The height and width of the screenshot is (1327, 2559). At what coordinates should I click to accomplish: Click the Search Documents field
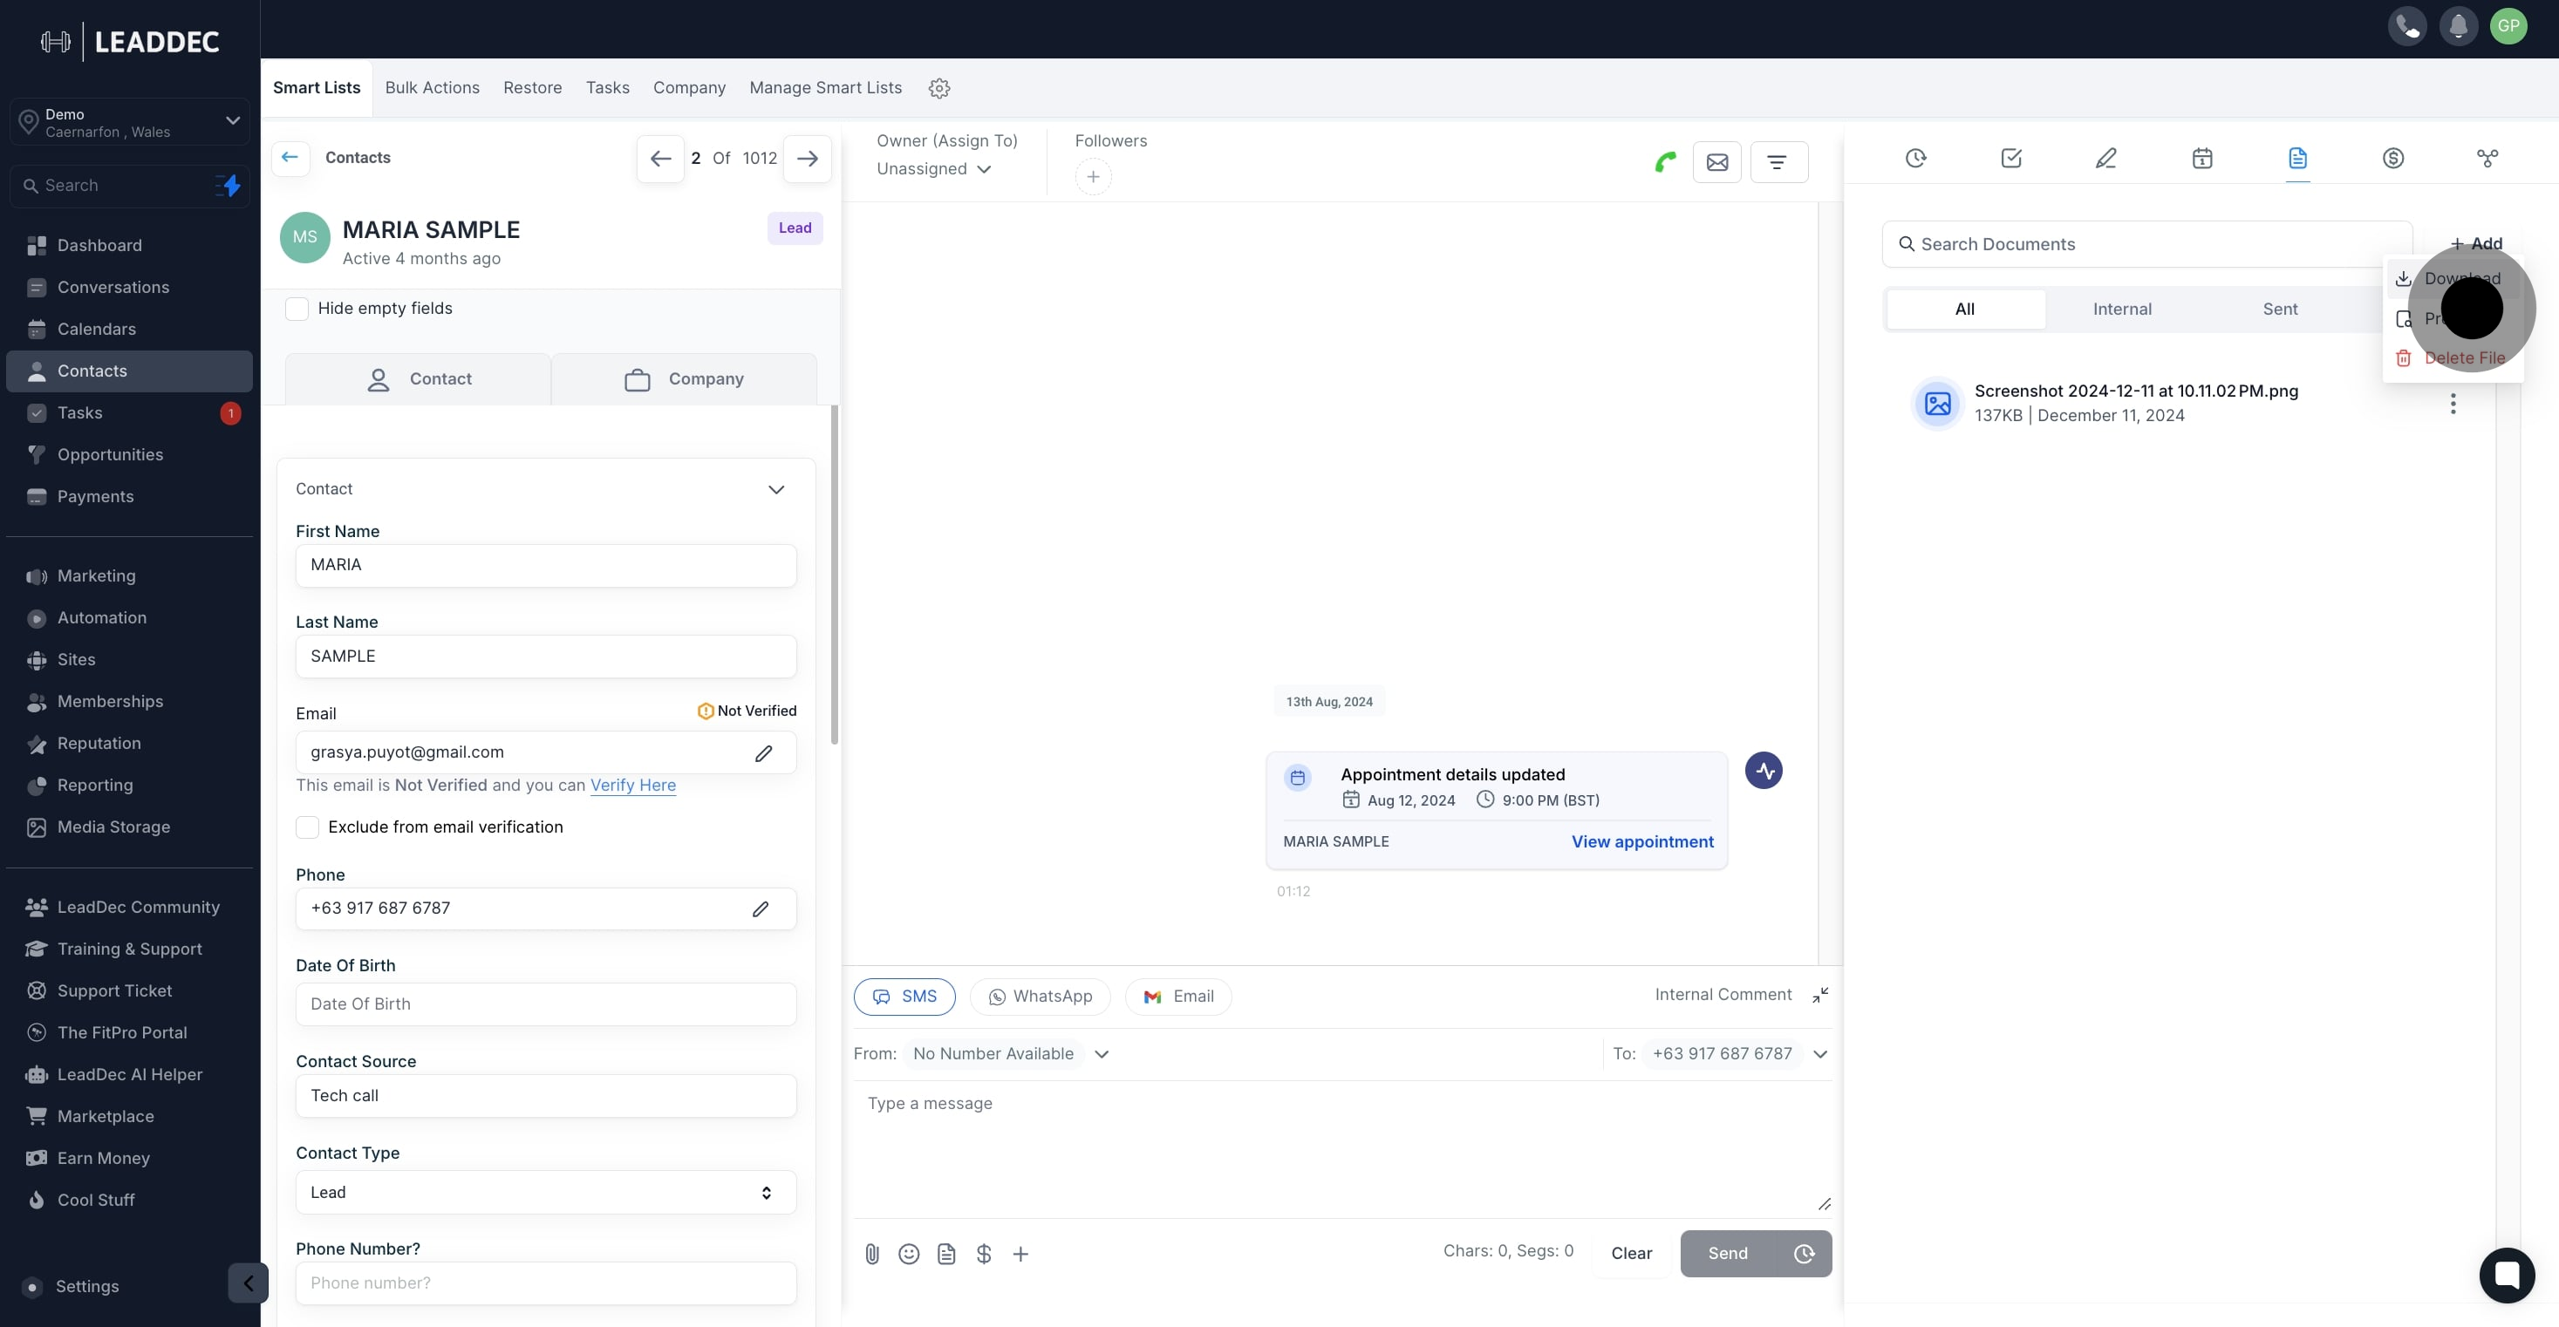tap(2146, 244)
